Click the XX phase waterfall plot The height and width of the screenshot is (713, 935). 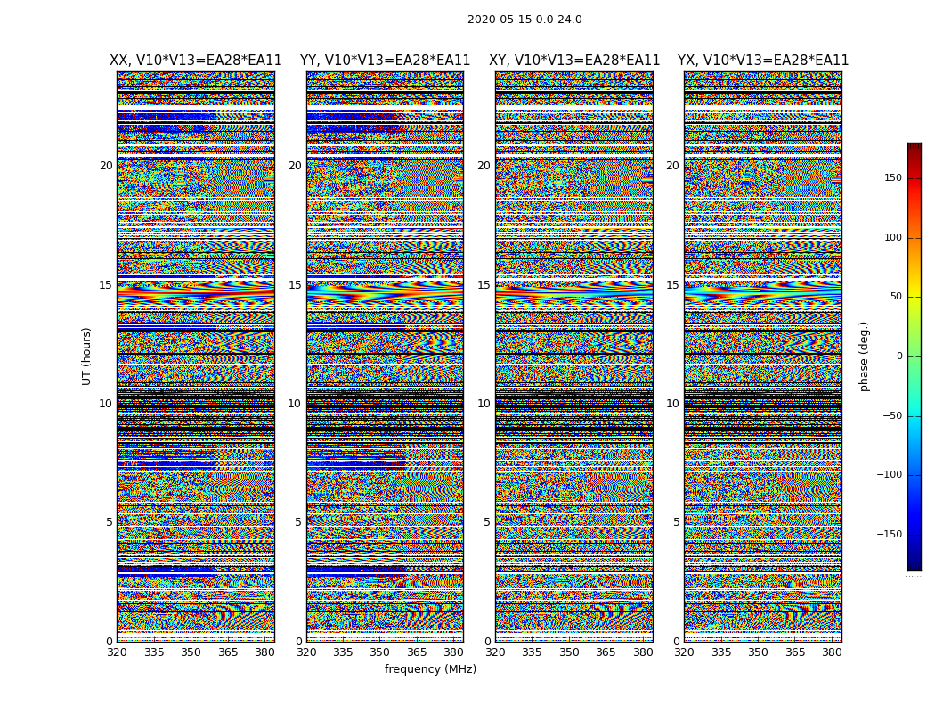pos(196,356)
